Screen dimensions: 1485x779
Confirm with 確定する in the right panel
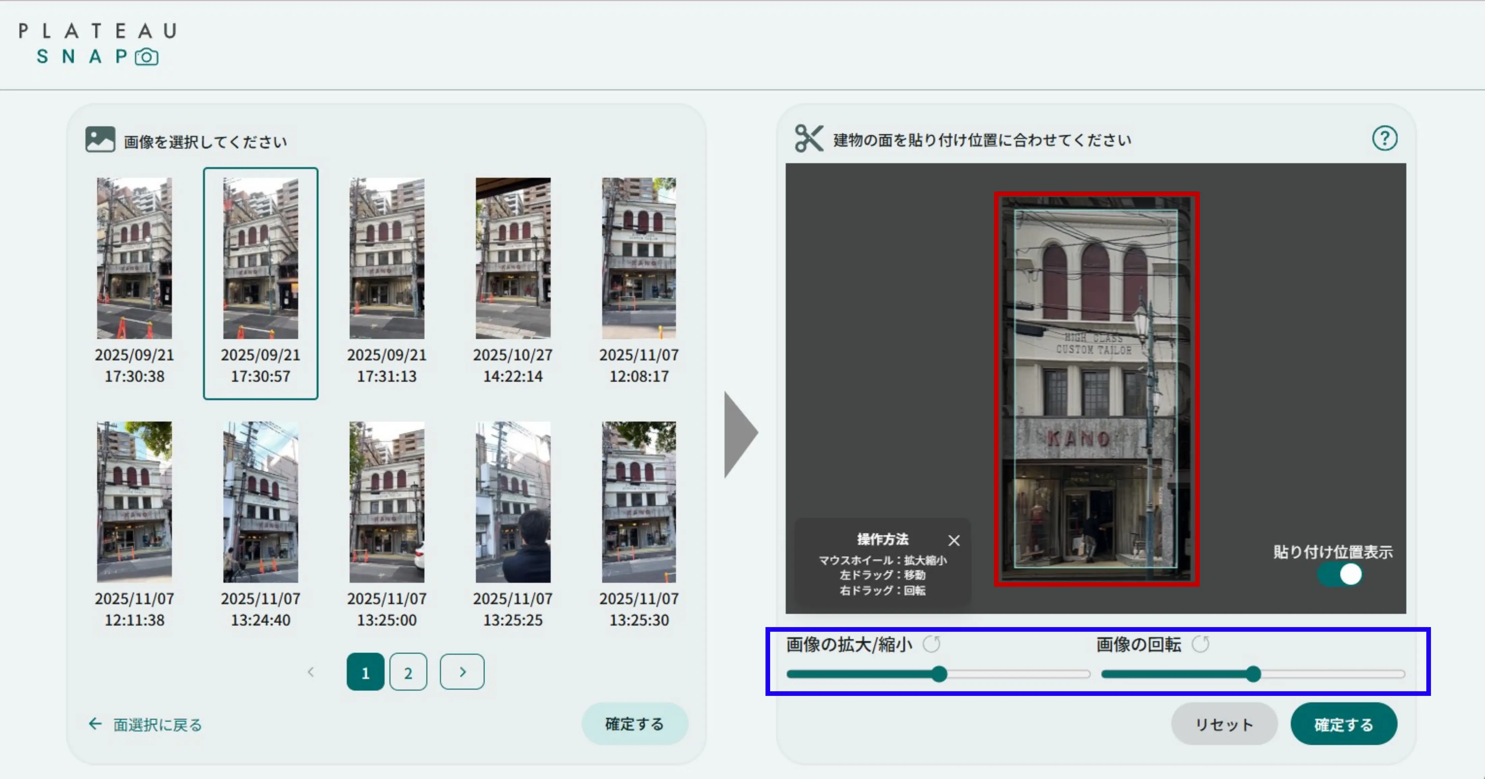pyautogui.click(x=1344, y=724)
